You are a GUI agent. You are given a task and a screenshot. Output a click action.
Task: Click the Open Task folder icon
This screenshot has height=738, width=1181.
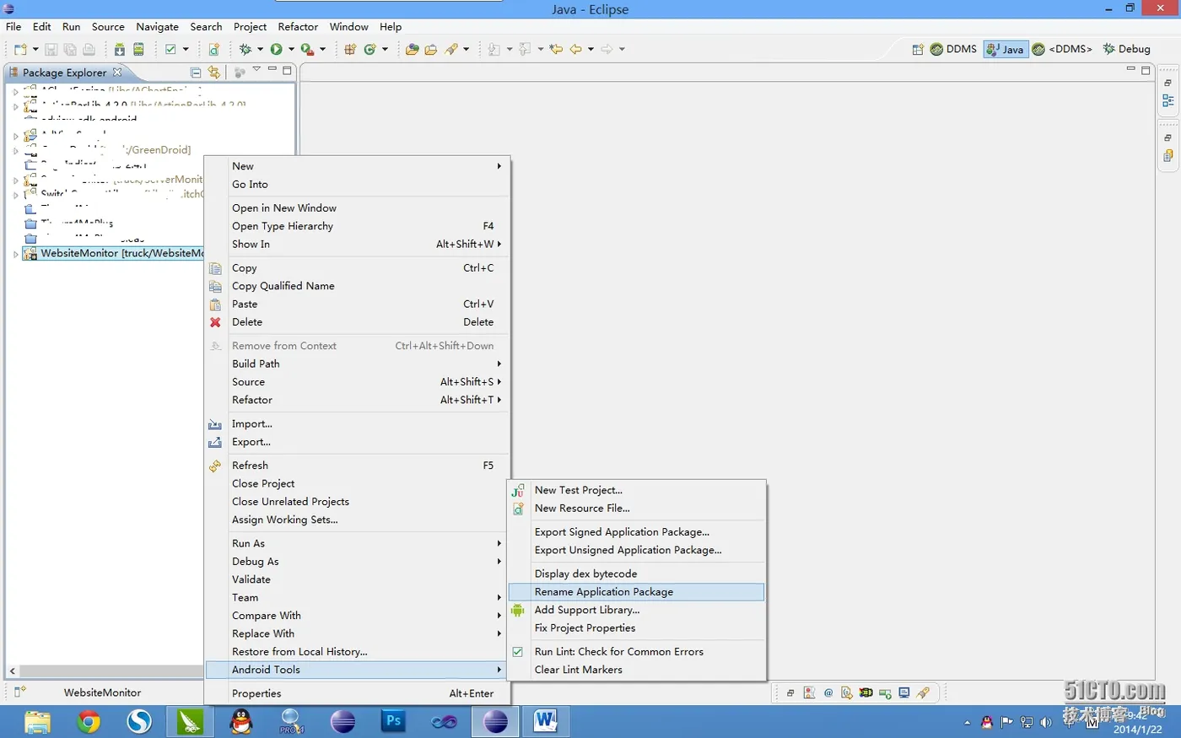pyautogui.click(x=431, y=50)
